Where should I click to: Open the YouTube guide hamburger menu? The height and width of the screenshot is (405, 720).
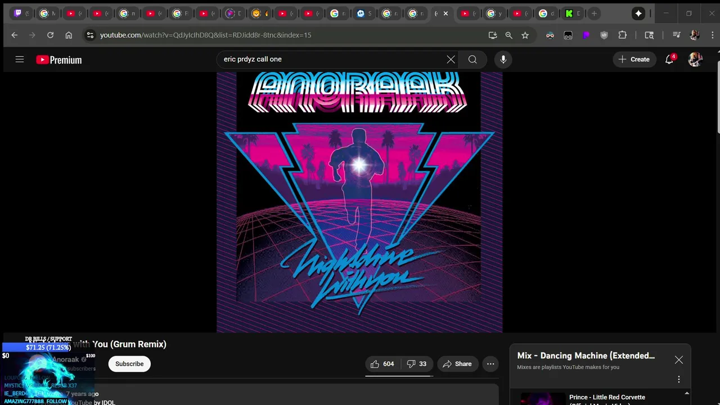(x=20, y=59)
